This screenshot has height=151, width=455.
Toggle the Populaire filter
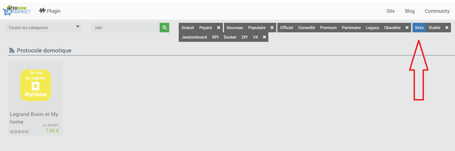point(257,28)
